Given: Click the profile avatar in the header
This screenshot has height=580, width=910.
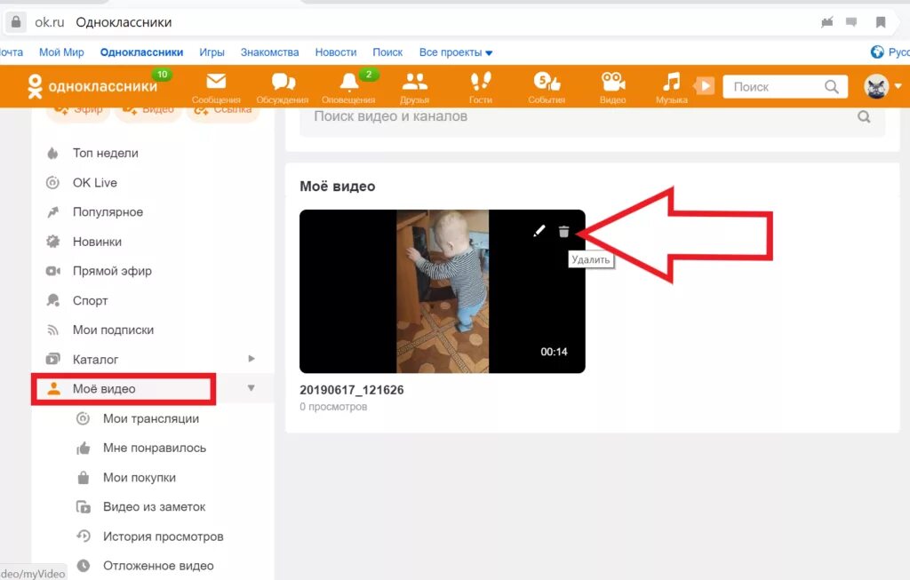Looking at the screenshot, I should pyautogui.click(x=876, y=86).
